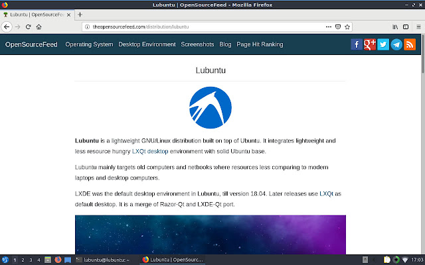The height and width of the screenshot is (265, 425).
Task: Open the Desktop Environment menu item
Action: point(147,44)
